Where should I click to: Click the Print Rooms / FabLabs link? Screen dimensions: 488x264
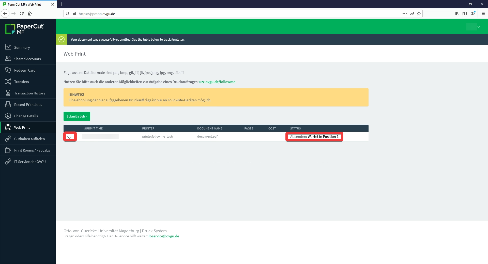(28, 150)
